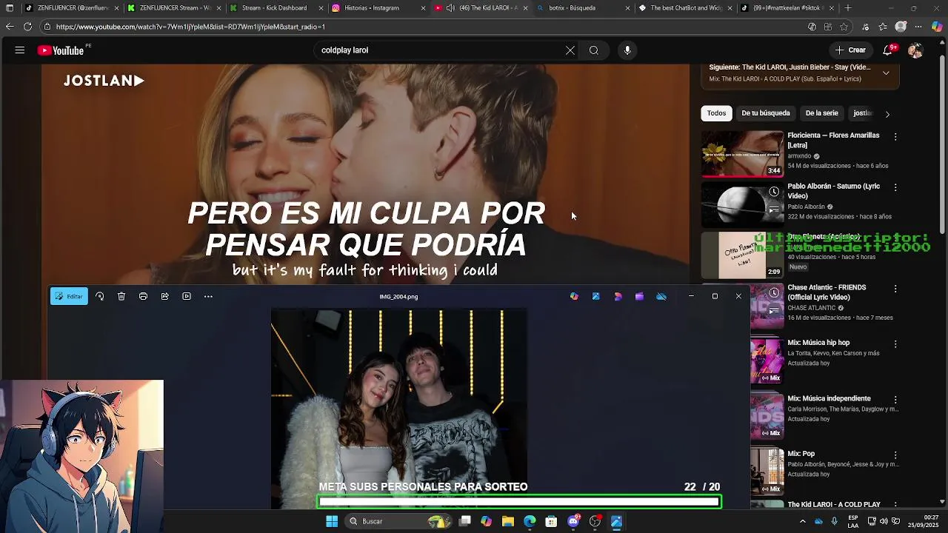Open Floricienta Flores Amarillas video title

point(833,141)
